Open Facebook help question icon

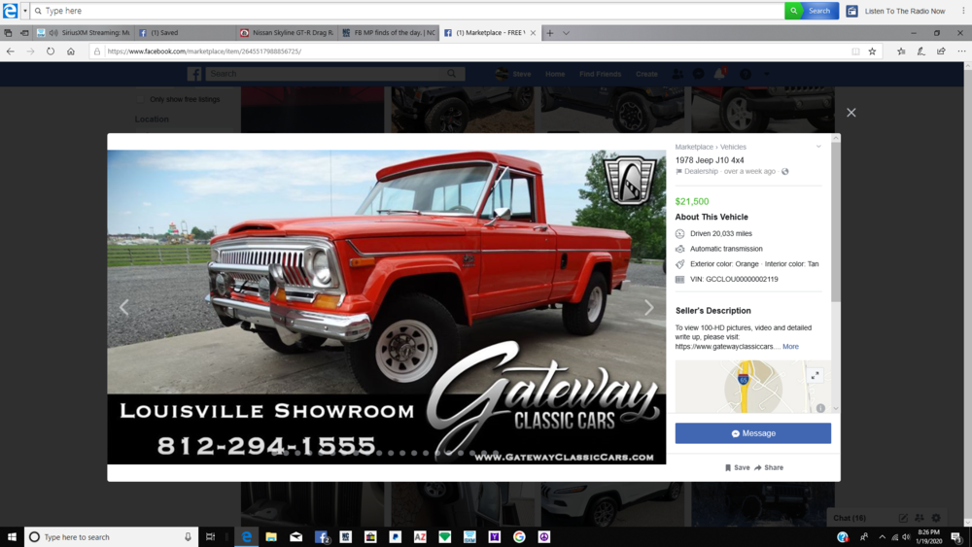coord(746,74)
